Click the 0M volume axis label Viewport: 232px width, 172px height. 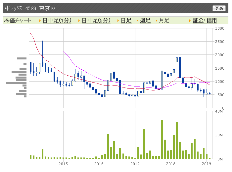click(220, 159)
